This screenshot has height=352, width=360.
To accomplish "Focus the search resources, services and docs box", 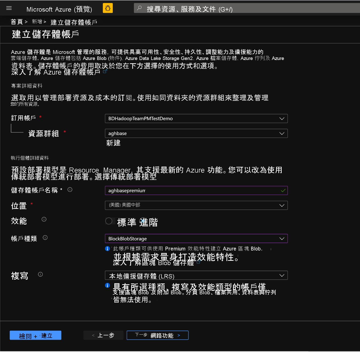I will [x=247, y=8].
